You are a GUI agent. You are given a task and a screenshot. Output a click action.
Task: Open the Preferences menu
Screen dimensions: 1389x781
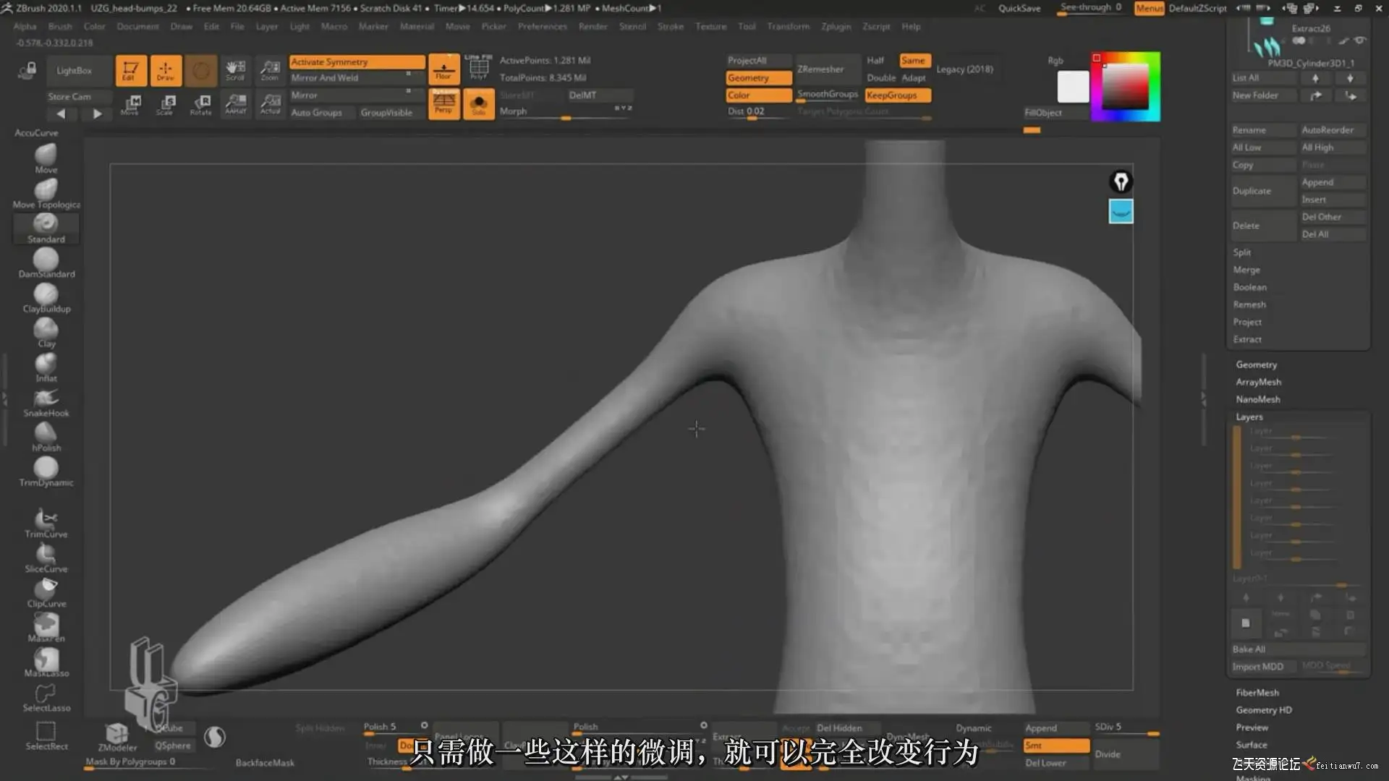click(542, 27)
